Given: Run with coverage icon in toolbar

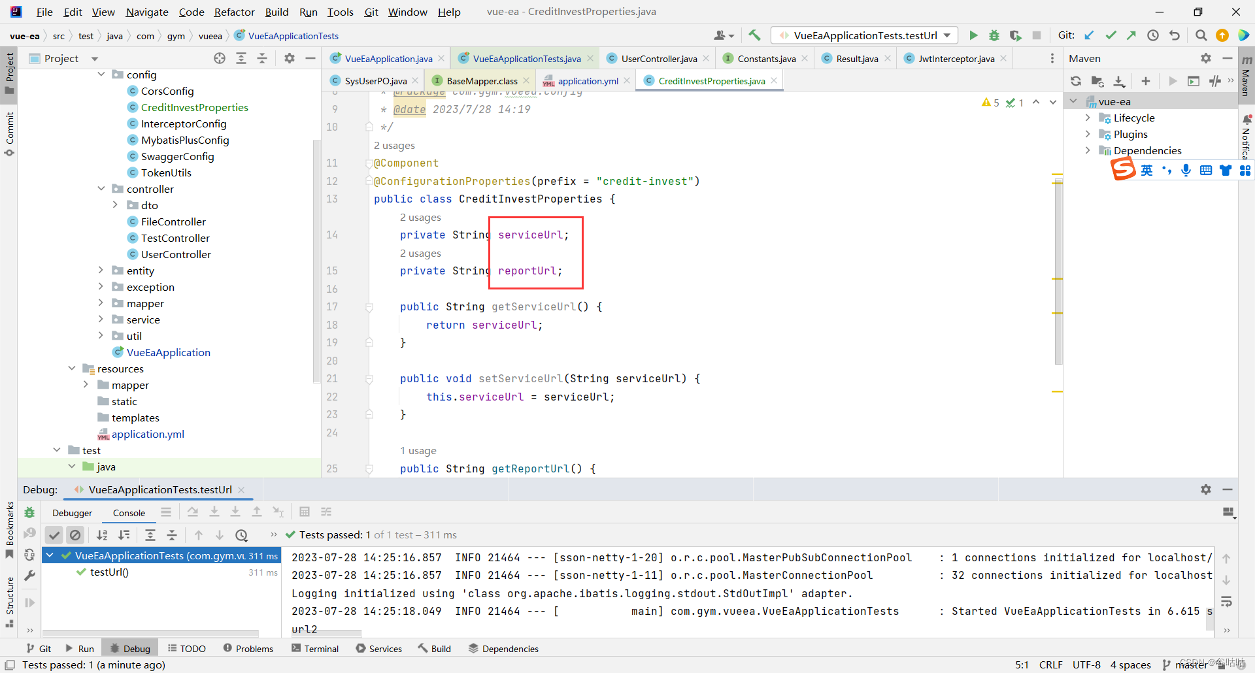Looking at the screenshot, I should pos(1015,35).
